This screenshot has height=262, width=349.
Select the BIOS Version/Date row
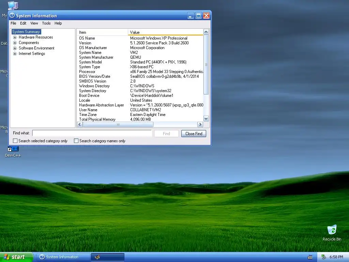click(140, 76)
